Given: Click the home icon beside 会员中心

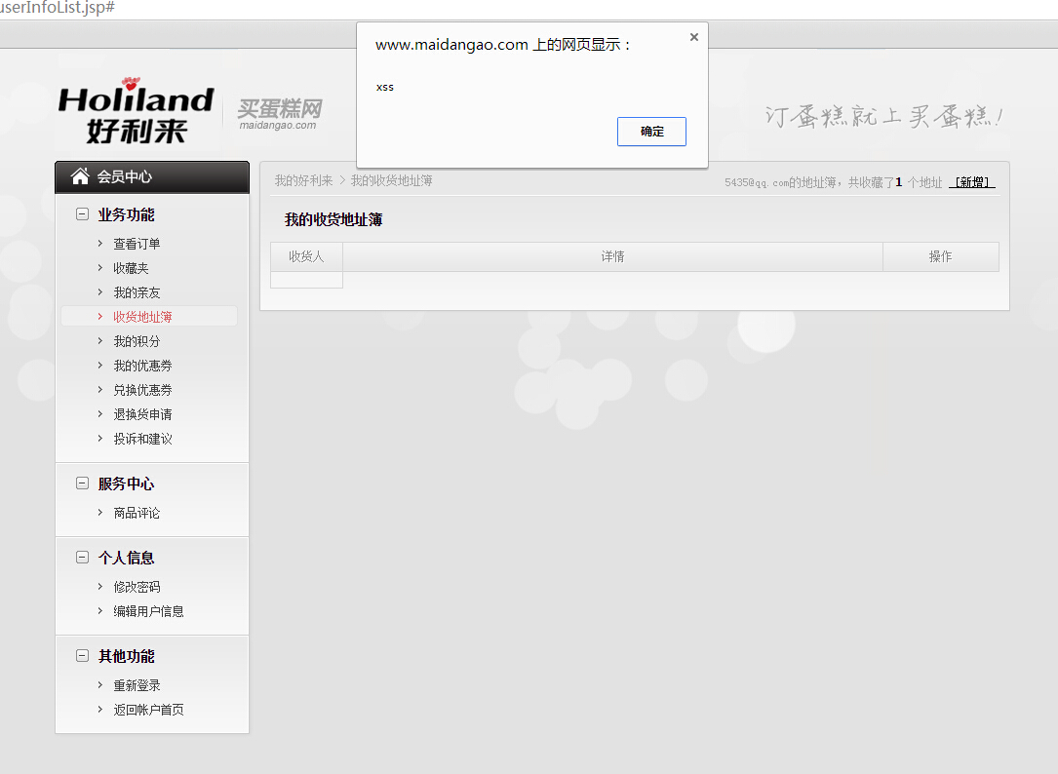Looking at the screenshot, I should coord(80,176).
